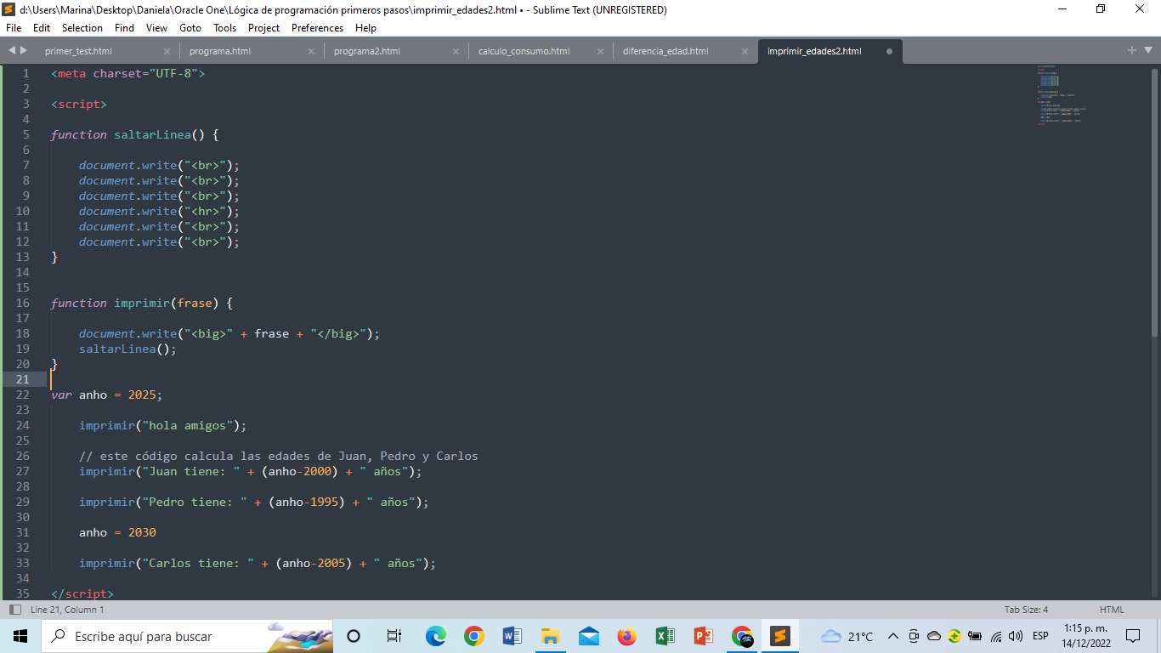The width and height of the screenshot is (1161, 653).
Task: Click unsaved dot on imprimir_edades2.html tab
Action: [889, 51]
